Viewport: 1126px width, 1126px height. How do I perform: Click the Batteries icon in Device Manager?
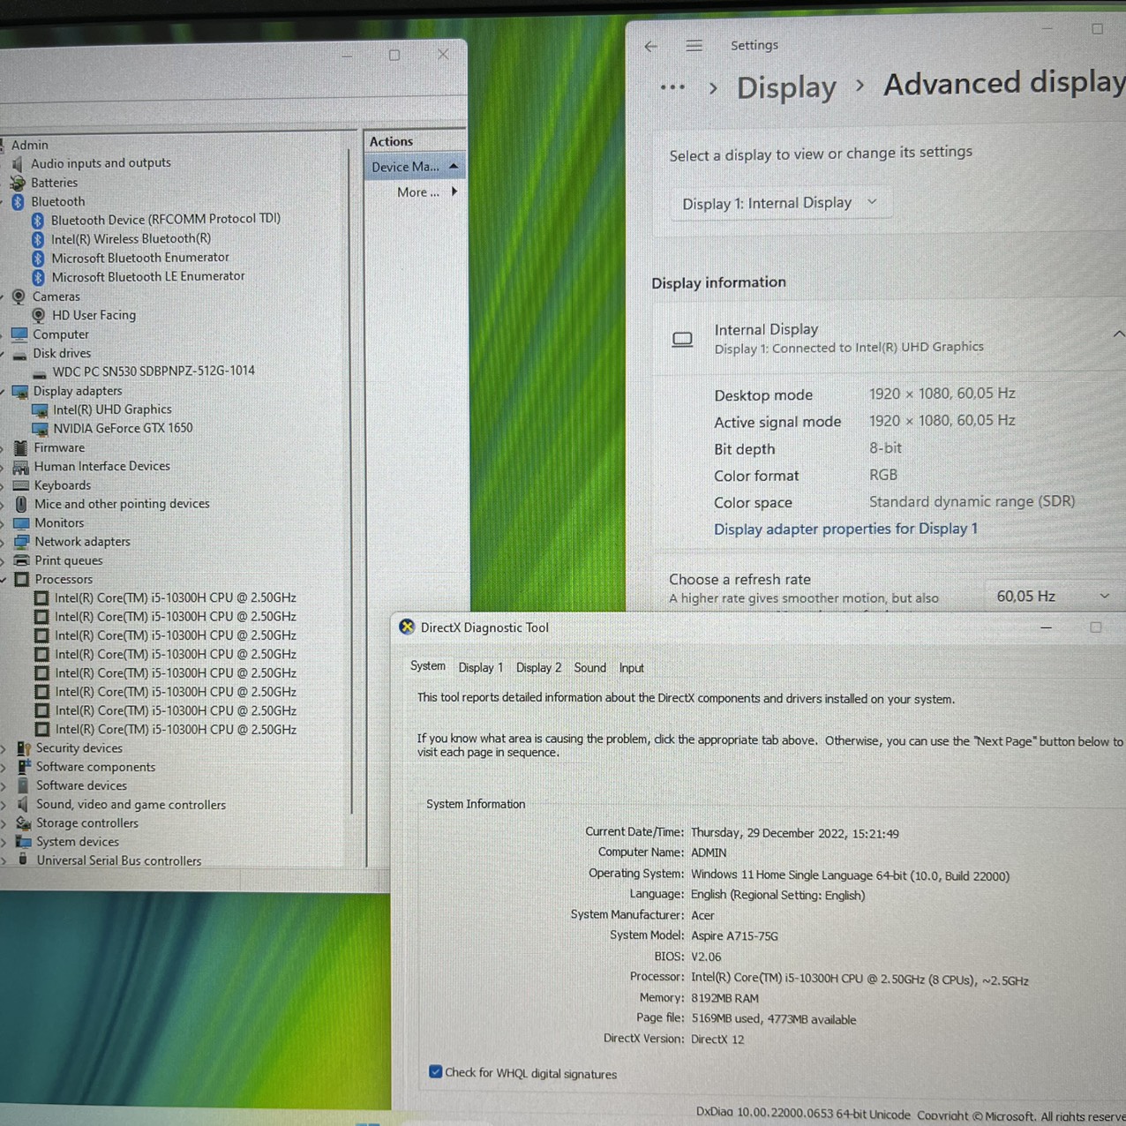point(17,183)
